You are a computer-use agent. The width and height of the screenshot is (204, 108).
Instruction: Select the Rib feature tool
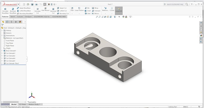tap(87, 8)
